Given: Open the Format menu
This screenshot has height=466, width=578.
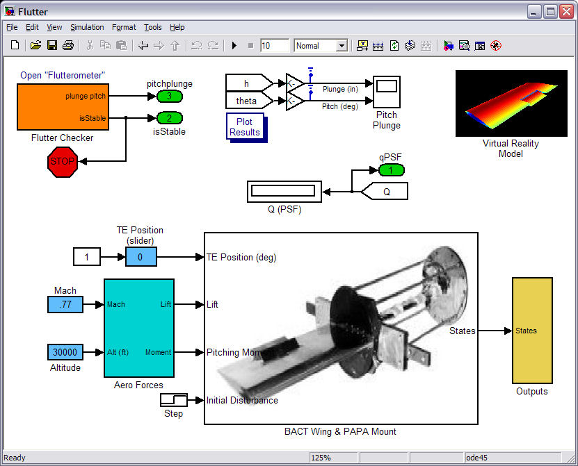Looking at the screenshot, I should 124,27.
